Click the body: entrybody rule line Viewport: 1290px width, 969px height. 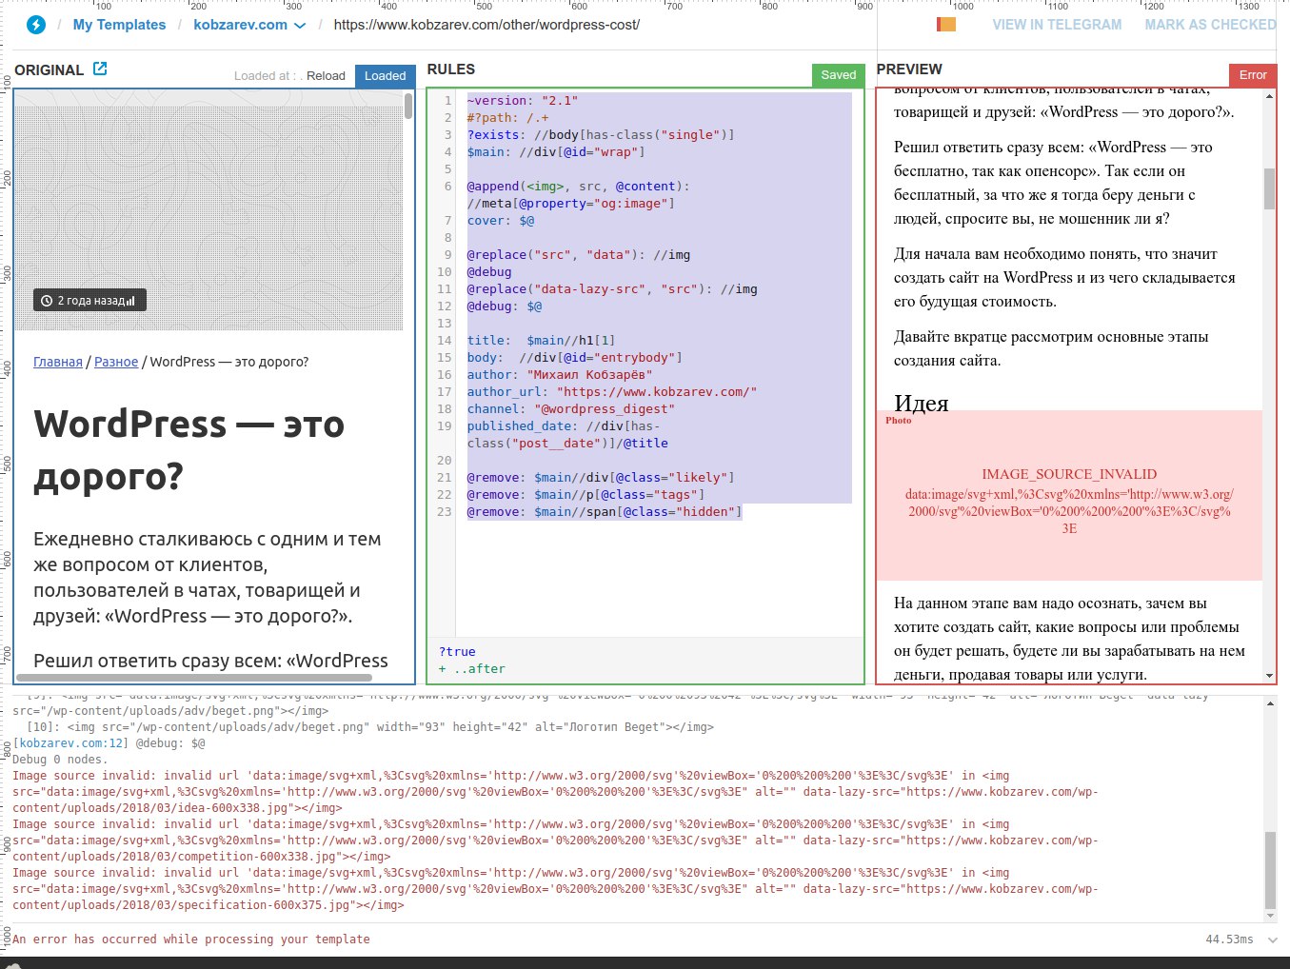point(575,358)
